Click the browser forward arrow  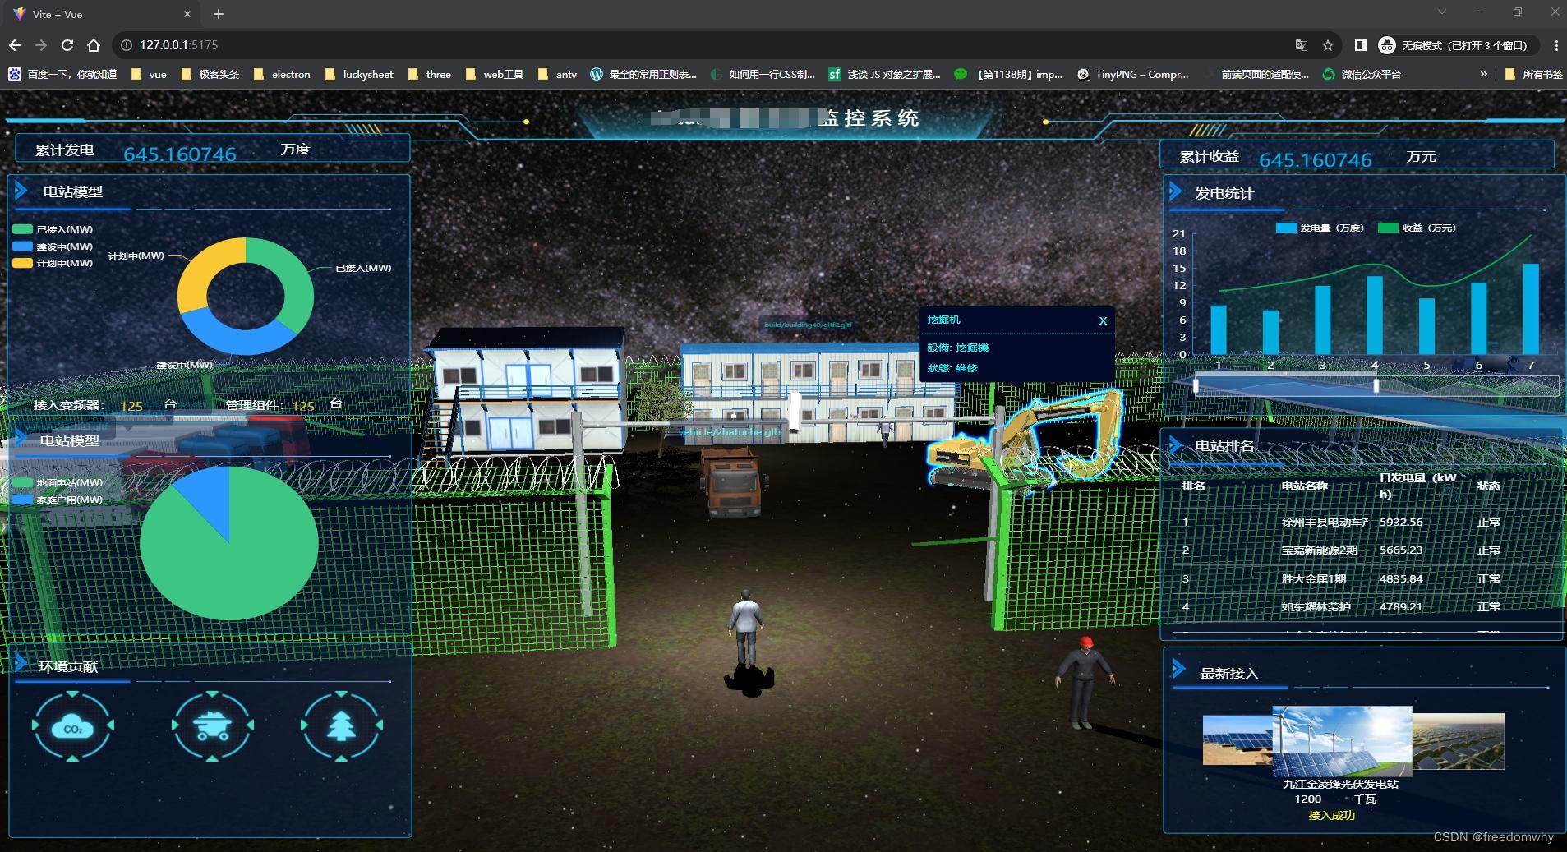(x=41, y=45)
